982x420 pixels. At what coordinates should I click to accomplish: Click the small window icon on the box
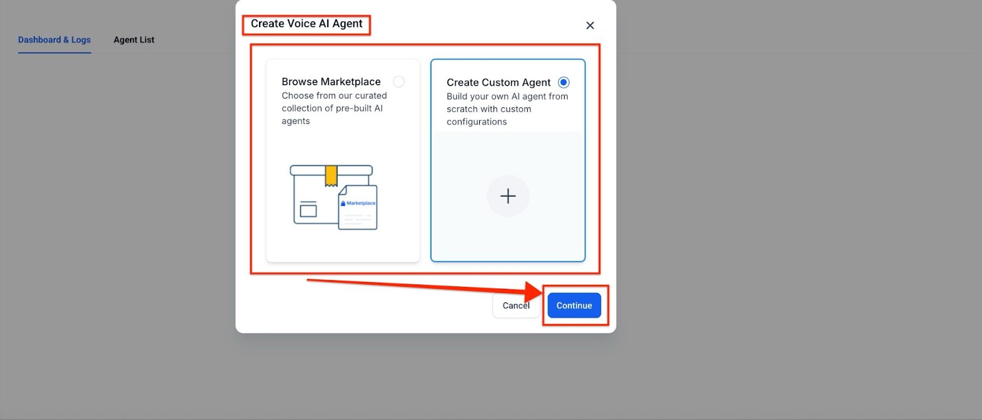click(x=308, y=210)
